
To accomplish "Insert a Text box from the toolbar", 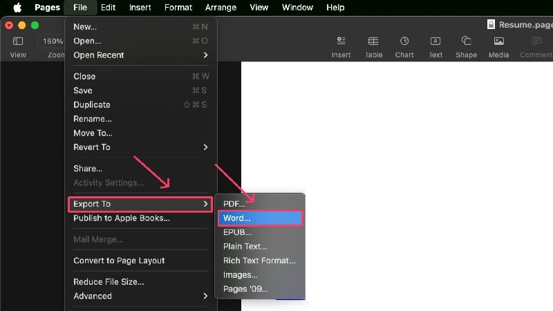I will click(435, 41).
